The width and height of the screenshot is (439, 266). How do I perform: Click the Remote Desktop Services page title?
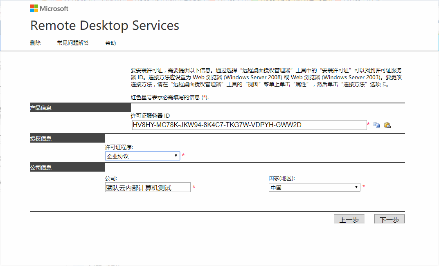(105, 25)
